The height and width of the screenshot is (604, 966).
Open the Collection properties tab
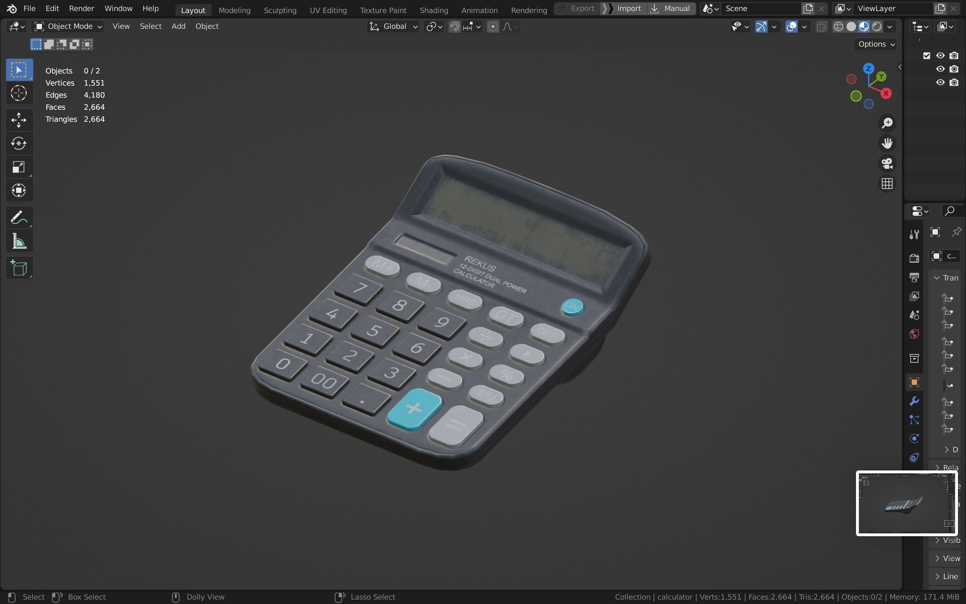pyautogui.click(x=914, y=358)
